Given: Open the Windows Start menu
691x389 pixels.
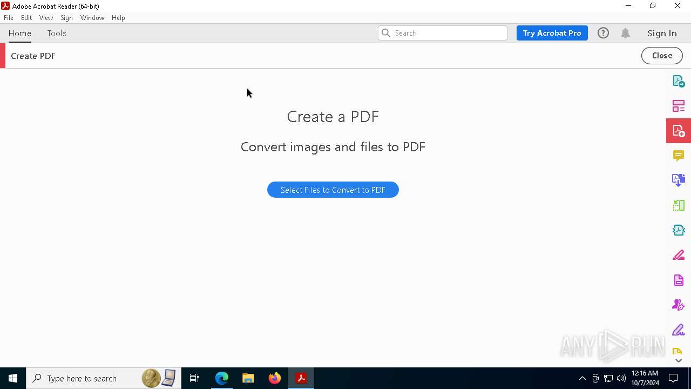Looking at the screenshot, I should click(x=13, y=378).
